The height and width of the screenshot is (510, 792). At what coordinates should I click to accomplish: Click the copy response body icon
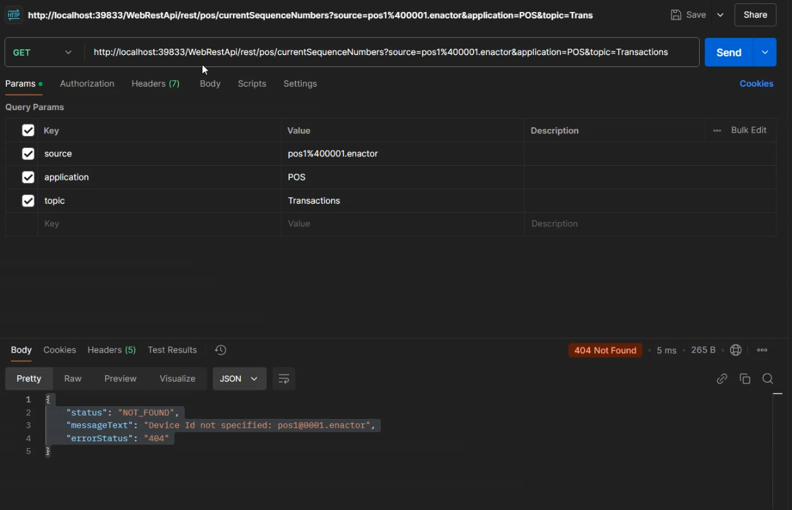745,378
